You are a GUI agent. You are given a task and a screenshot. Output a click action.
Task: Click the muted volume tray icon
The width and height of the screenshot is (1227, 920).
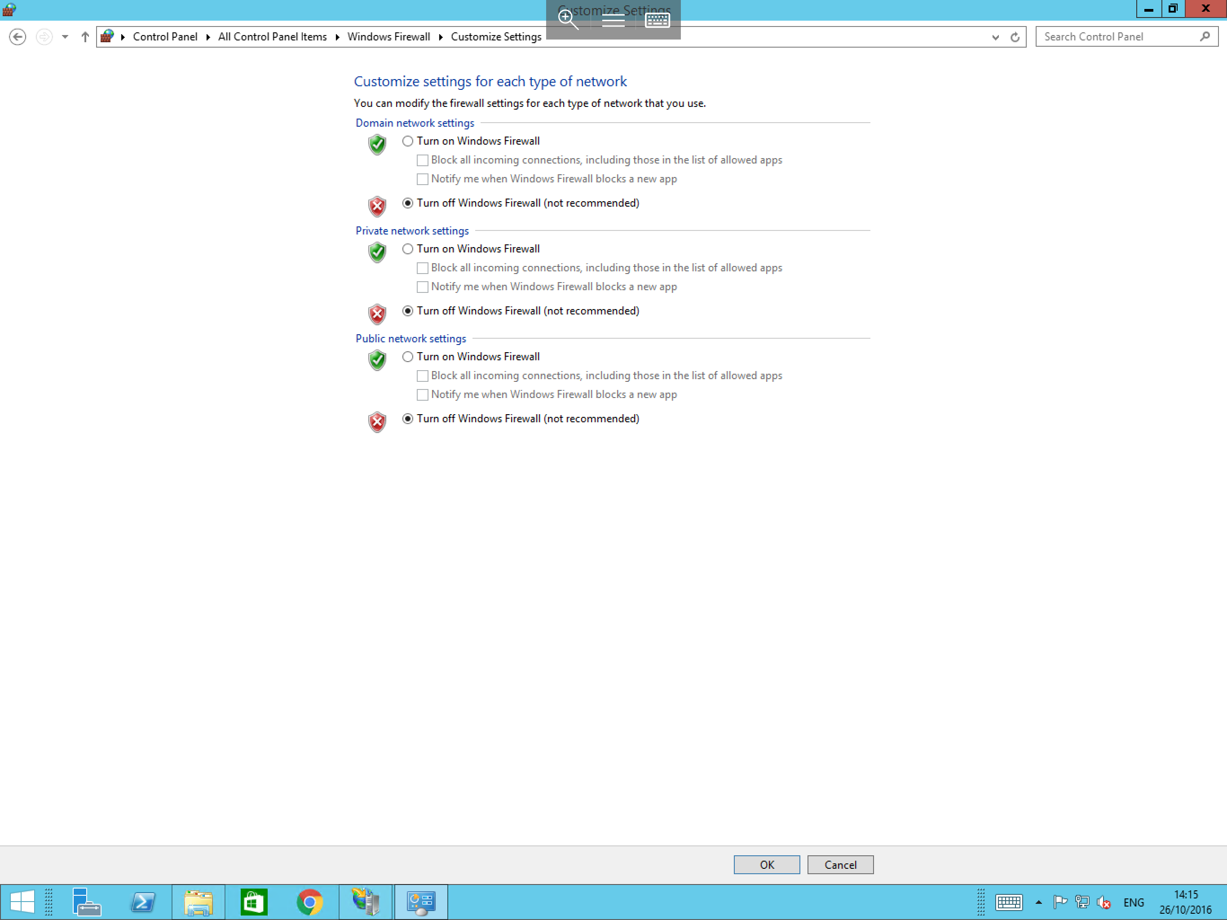(x=1104, y=903)
